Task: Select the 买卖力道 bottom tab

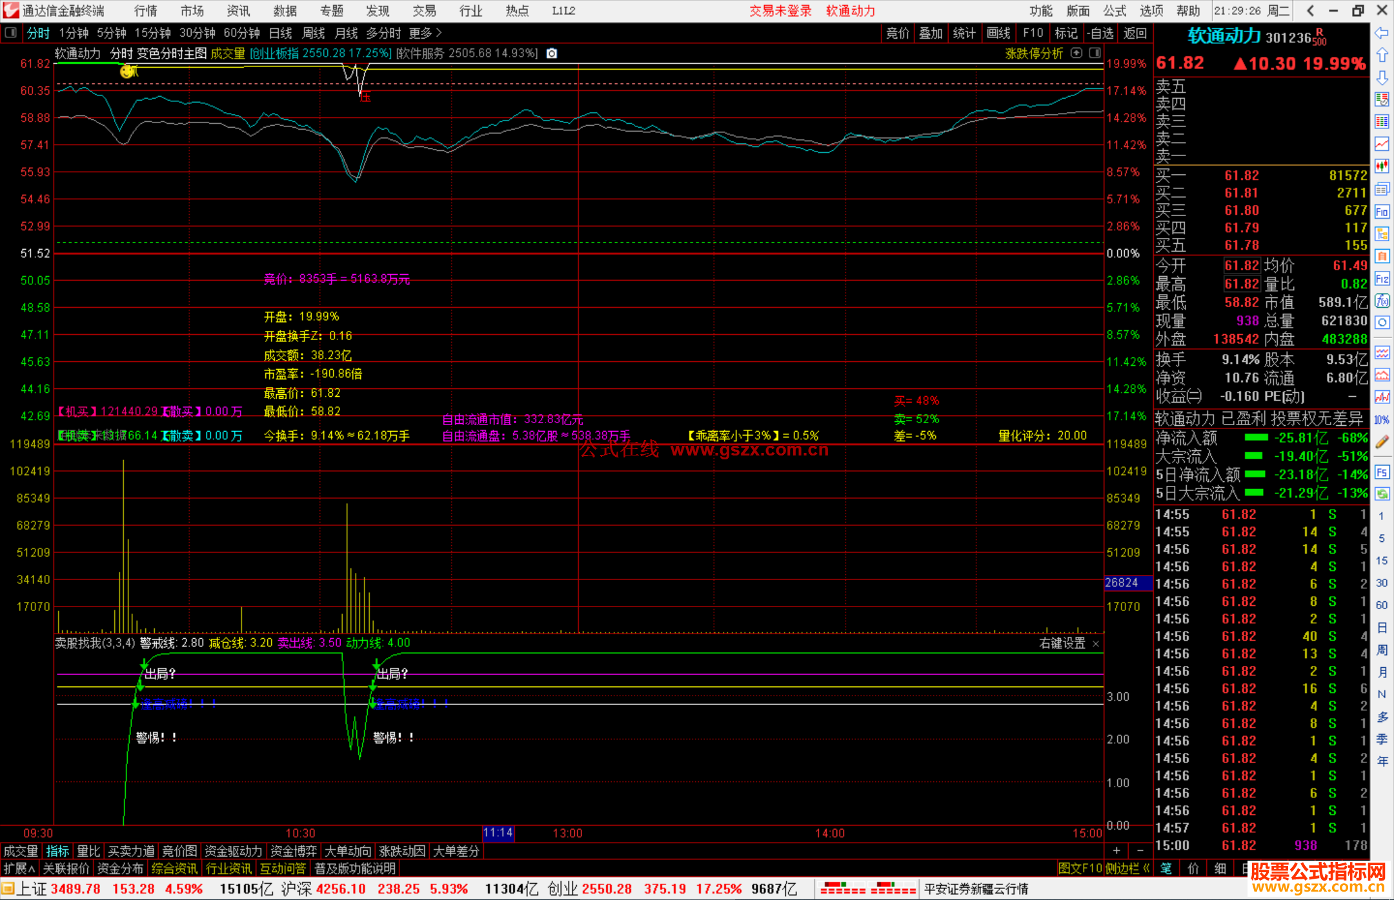Action: pos(132,851)
